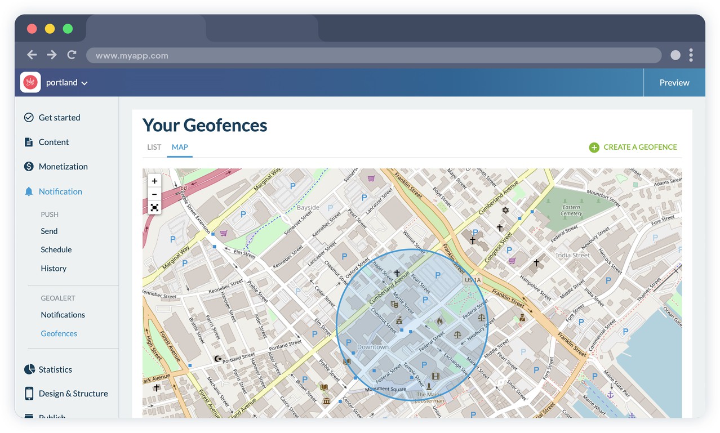Switch to the LIST tab
The width and height of the screenshot is (720, 433).
click(x=154, y=147)
